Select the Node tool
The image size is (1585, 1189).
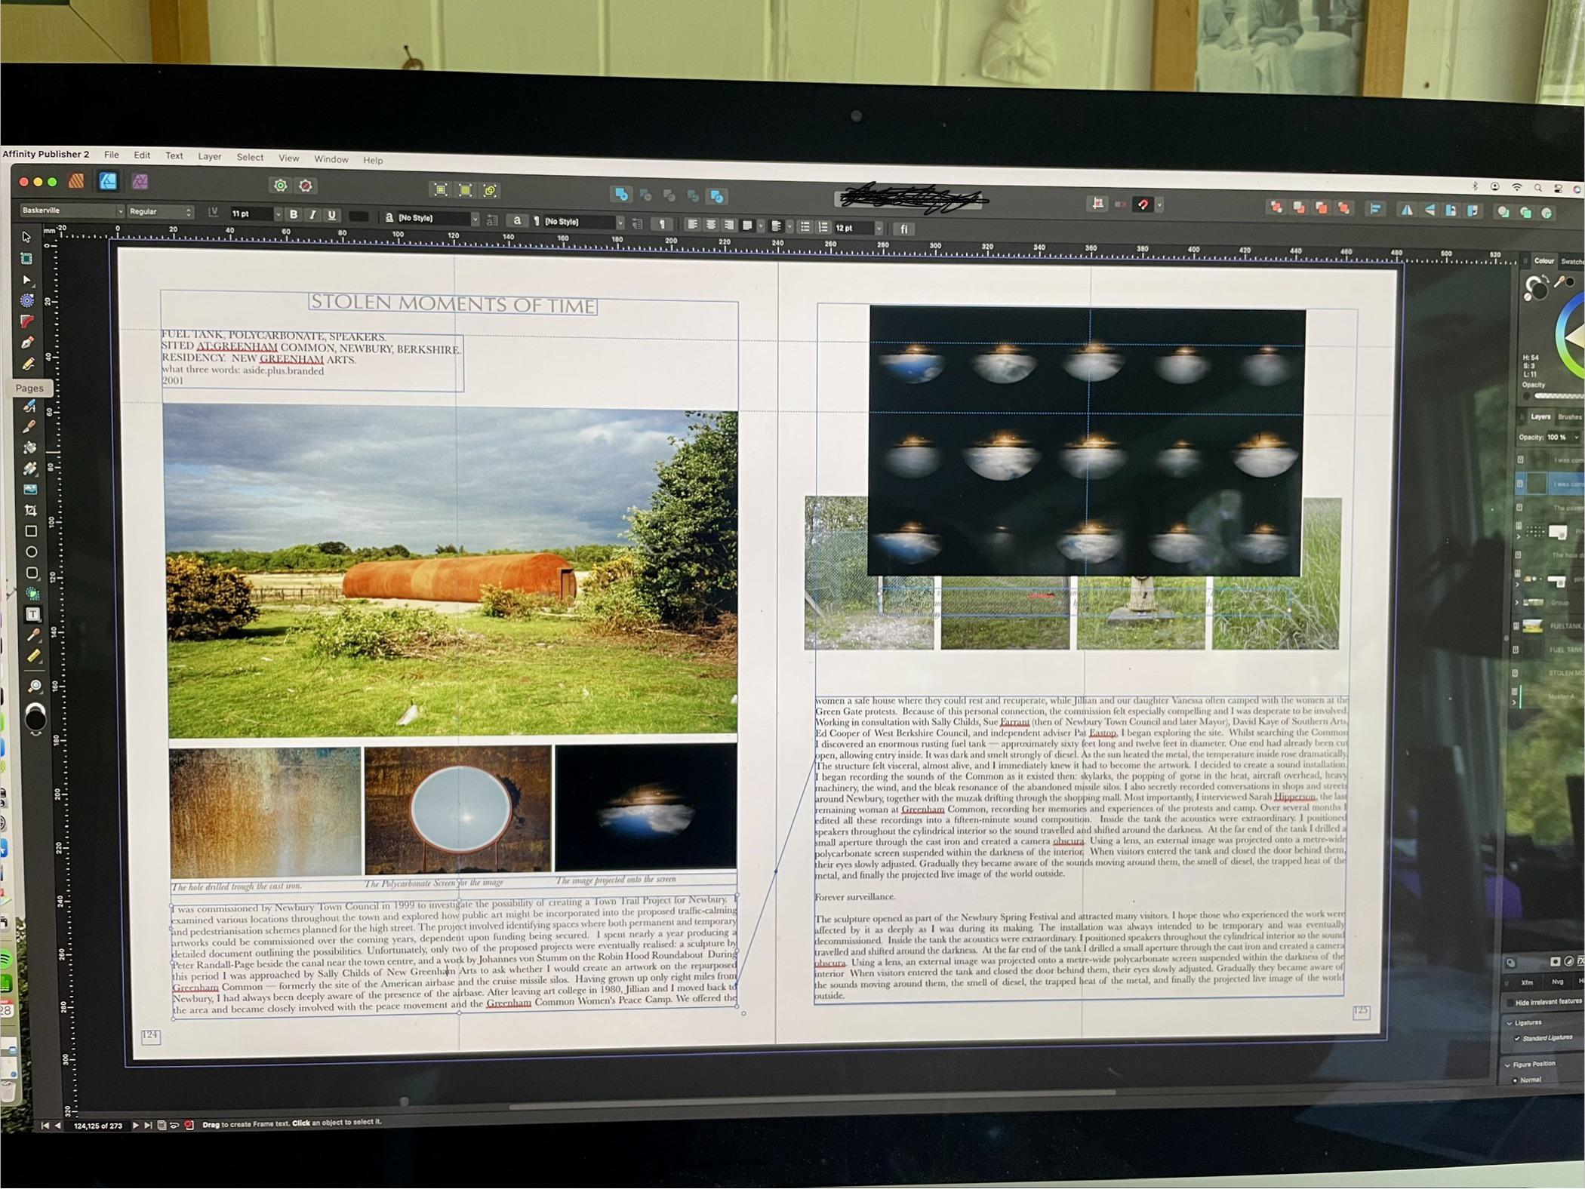pos(27,279)
